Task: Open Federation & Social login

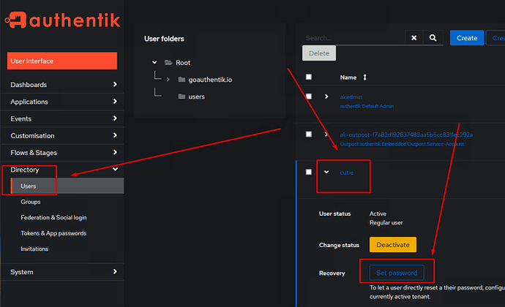Action: [x=53, y=218]
